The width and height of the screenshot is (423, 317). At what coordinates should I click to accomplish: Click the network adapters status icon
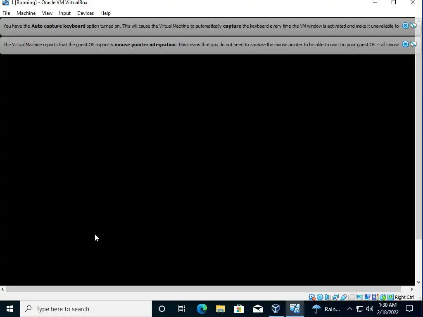[335, 297]
